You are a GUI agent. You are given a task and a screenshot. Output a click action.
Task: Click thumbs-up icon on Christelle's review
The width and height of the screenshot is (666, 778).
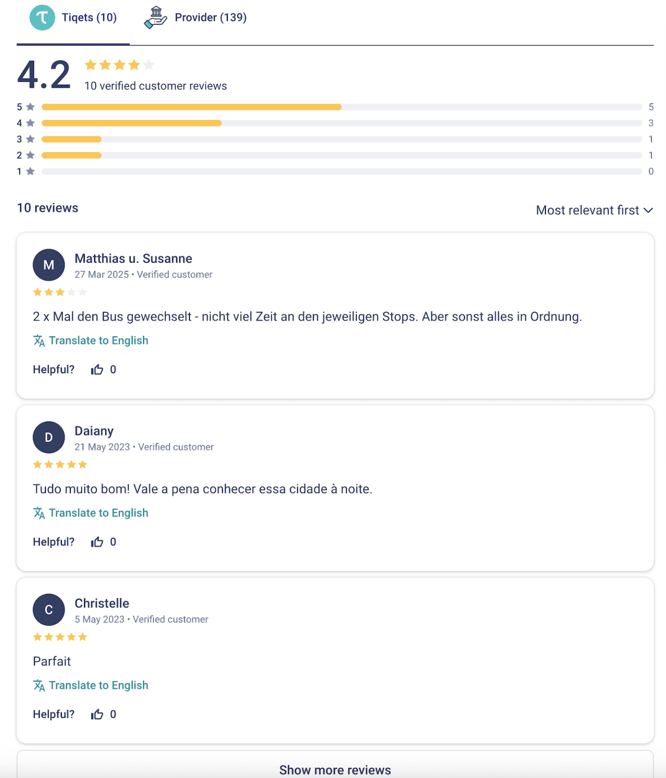(97, 715)
